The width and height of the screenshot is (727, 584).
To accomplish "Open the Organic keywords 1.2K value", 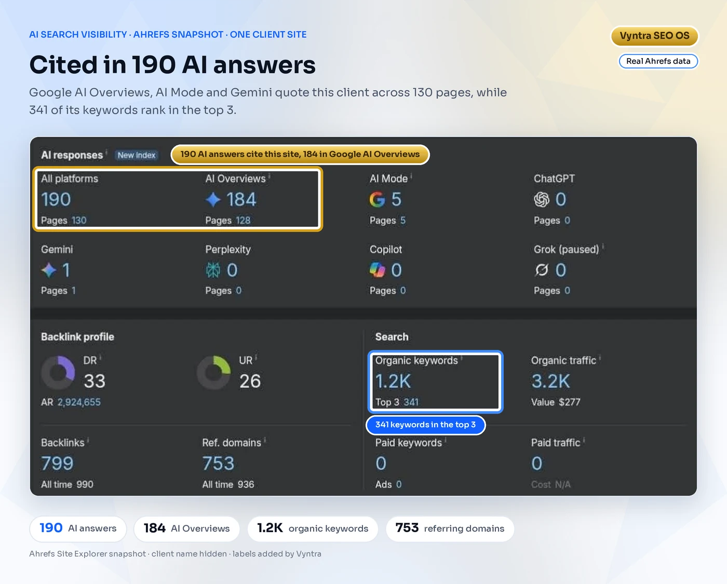I will [393, 382].
